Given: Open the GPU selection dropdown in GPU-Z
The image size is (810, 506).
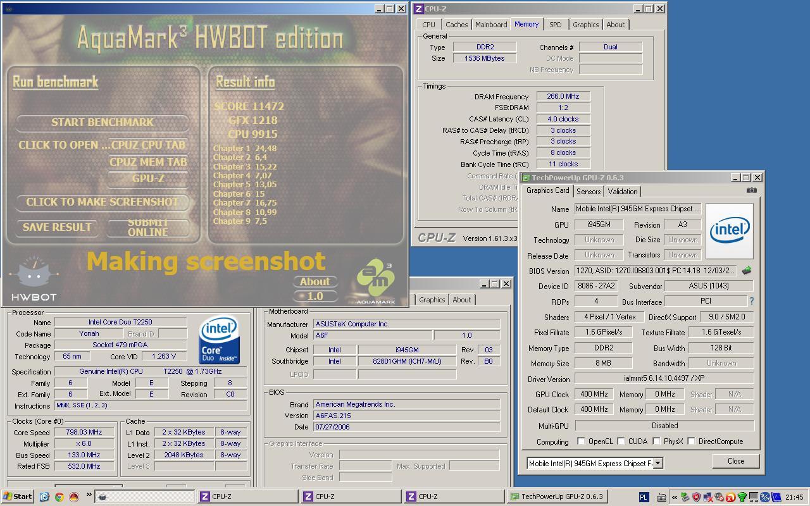Looking at the screenshot, I should pyautogui.click(x=657, y=464).
